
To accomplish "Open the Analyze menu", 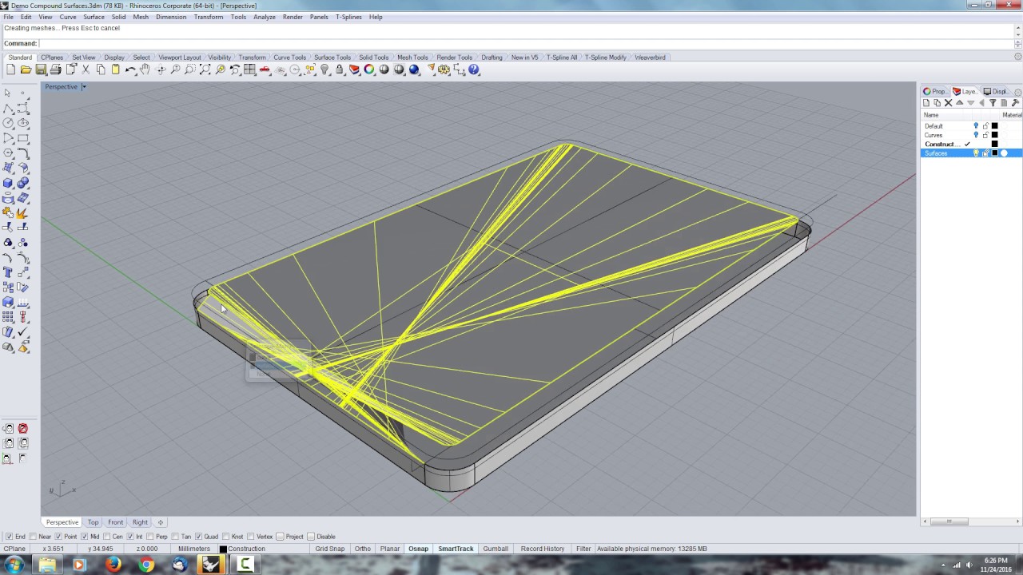I will [x=264, y=17].
